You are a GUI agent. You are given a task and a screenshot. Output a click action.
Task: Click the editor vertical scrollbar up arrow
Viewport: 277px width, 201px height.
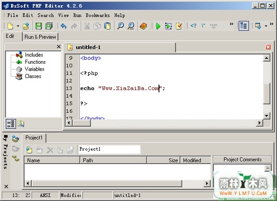(266, 58)
